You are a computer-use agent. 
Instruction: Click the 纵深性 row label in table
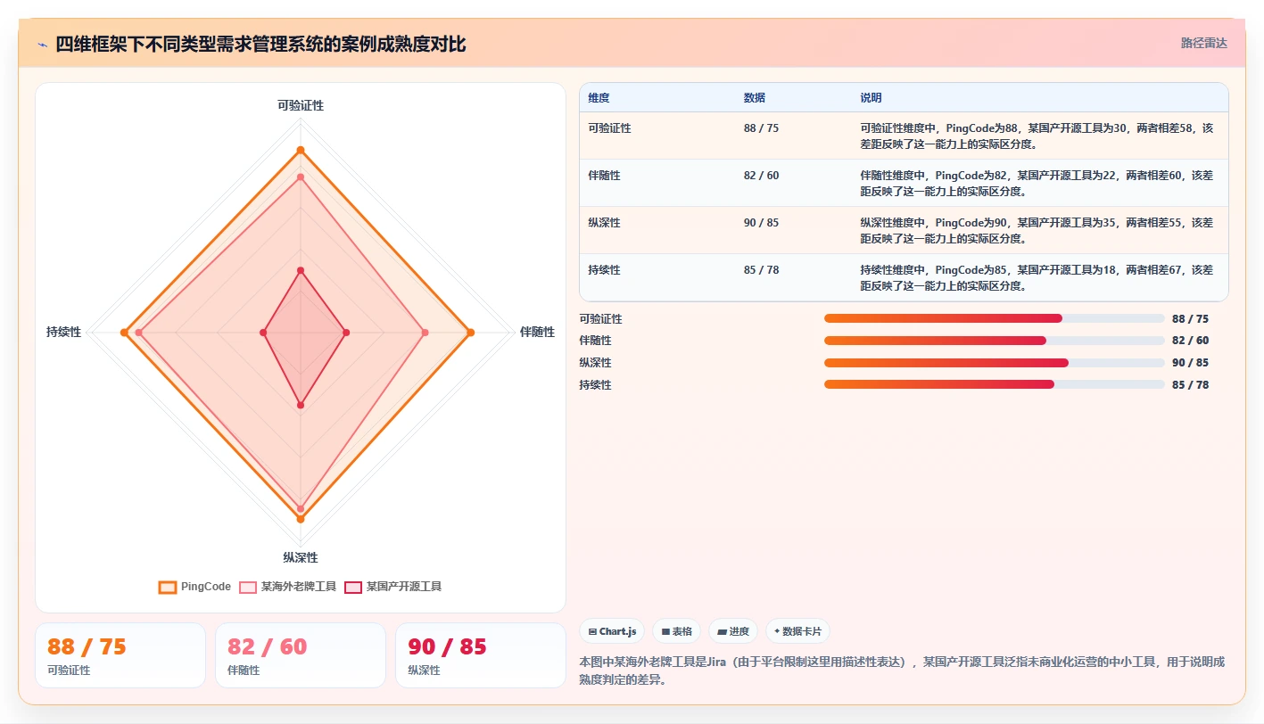click(605, 223)
